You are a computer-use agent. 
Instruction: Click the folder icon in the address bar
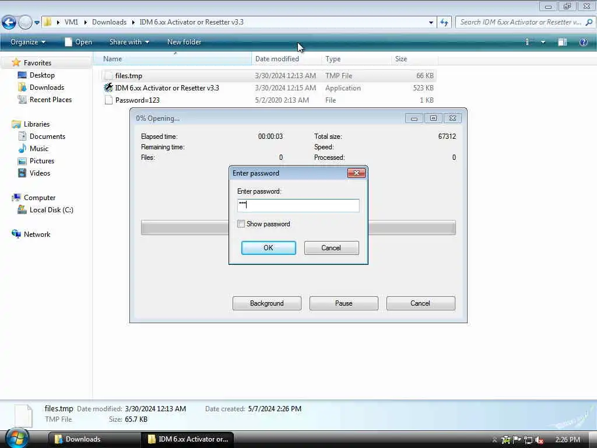tap(48, 22)
